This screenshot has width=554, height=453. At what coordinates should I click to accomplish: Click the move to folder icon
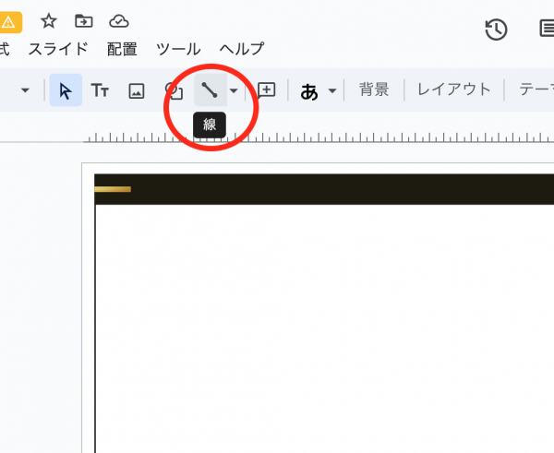(x=84, y=20)
